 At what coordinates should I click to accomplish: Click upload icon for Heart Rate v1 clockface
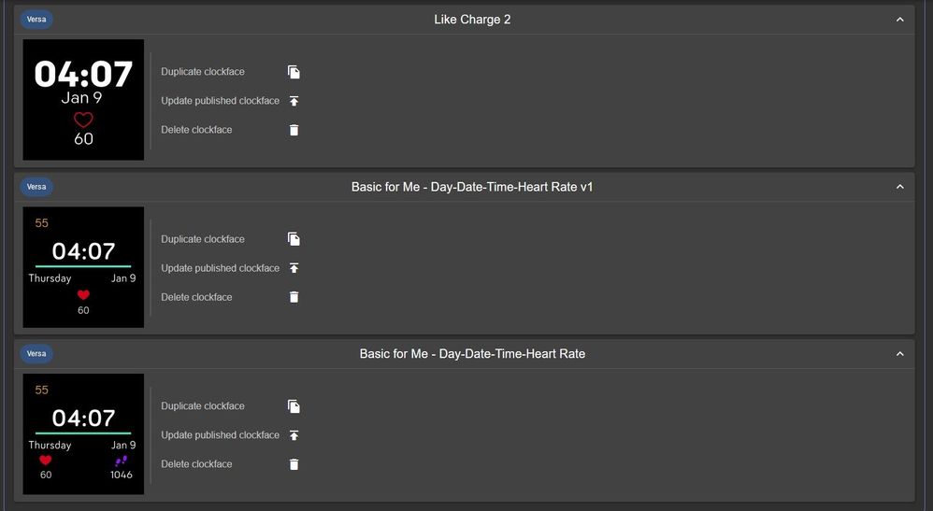[294, 268]
